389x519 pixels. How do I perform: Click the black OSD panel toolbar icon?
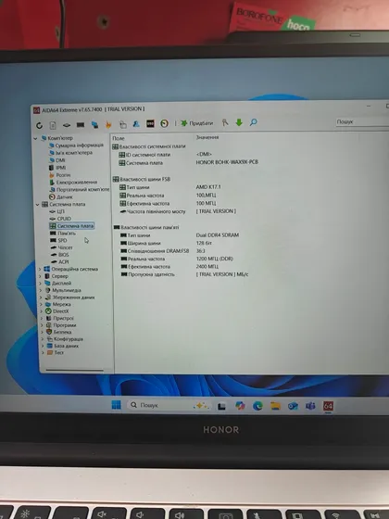(150, 123)
